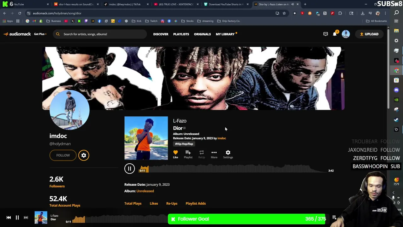
Task: Open the browser sidebar search icon
Action: coord(396,13)
